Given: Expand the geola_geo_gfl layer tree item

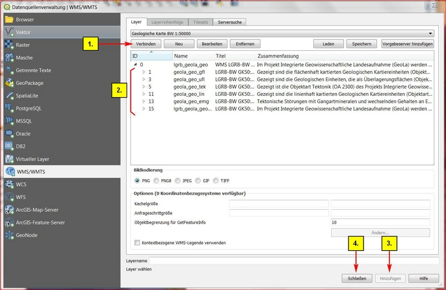Looking at the screenshot, I should [143, 72].
